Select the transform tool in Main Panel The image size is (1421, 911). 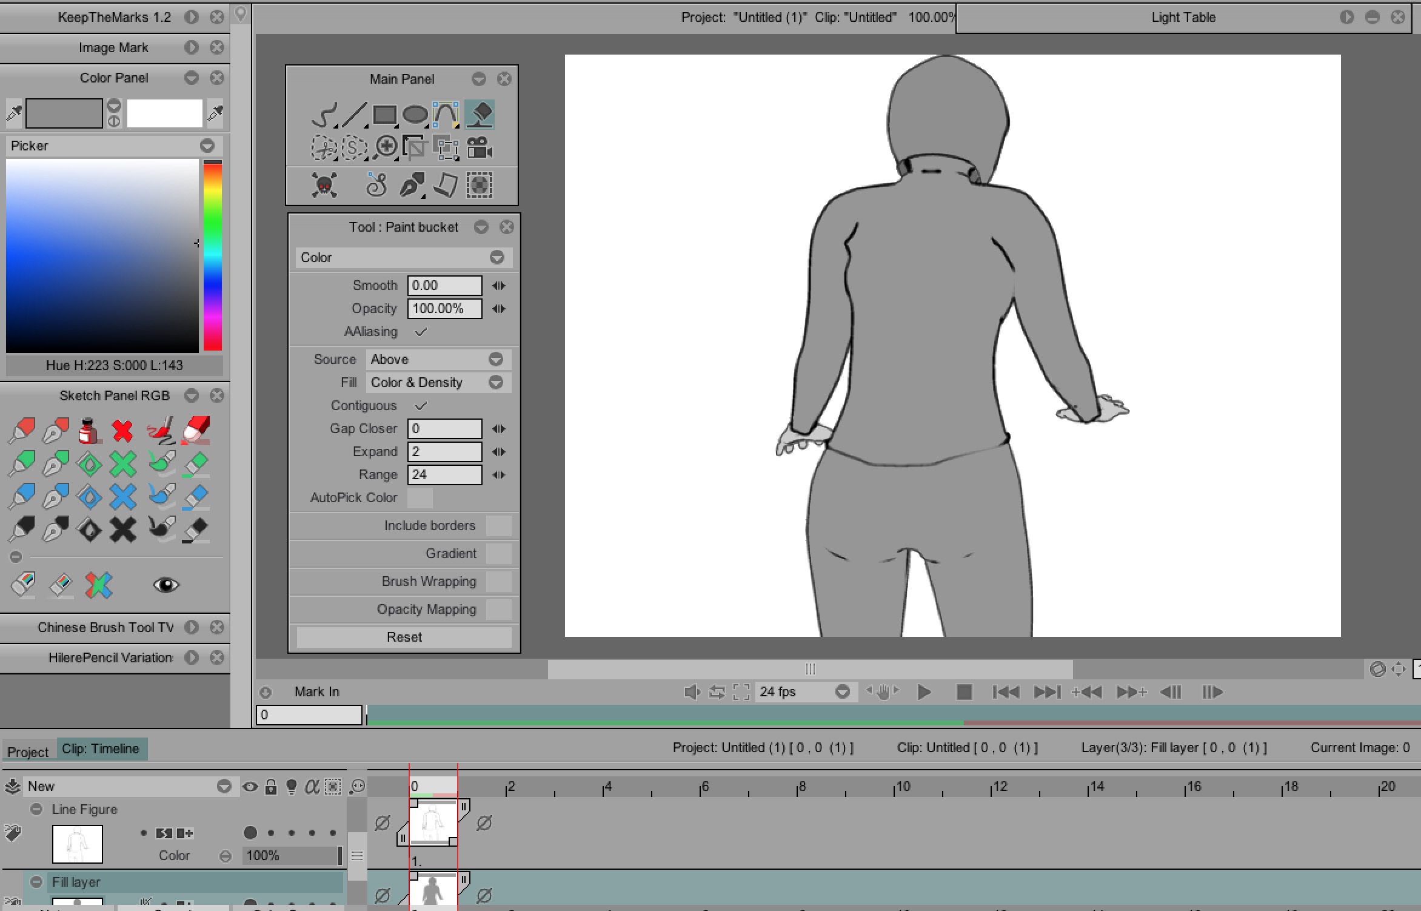point(447,149)
